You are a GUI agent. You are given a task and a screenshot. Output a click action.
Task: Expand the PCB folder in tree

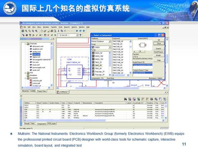[x=25, y=73]
